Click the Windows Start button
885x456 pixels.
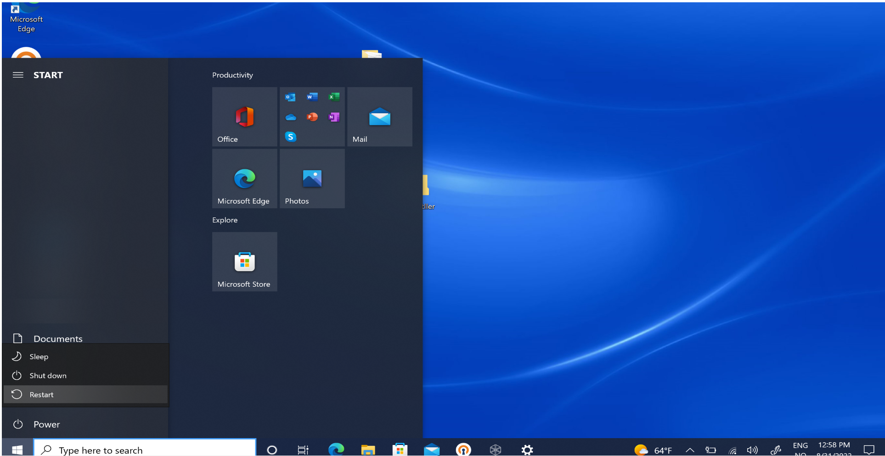[x=17, y=450]
